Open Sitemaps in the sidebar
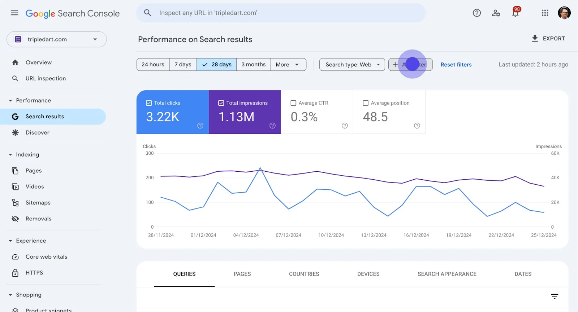Image resolution: width=578 pixels, height=312 pixels. tap(38, 203)
